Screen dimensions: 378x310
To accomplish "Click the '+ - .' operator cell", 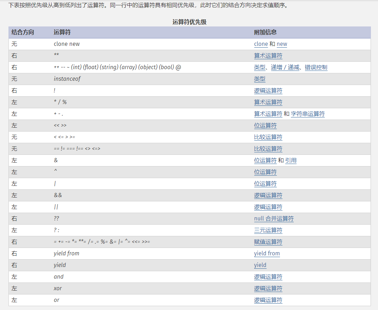I will click(58, 114).
